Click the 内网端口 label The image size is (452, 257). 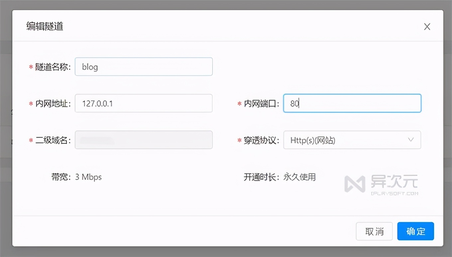click(261, 104)
